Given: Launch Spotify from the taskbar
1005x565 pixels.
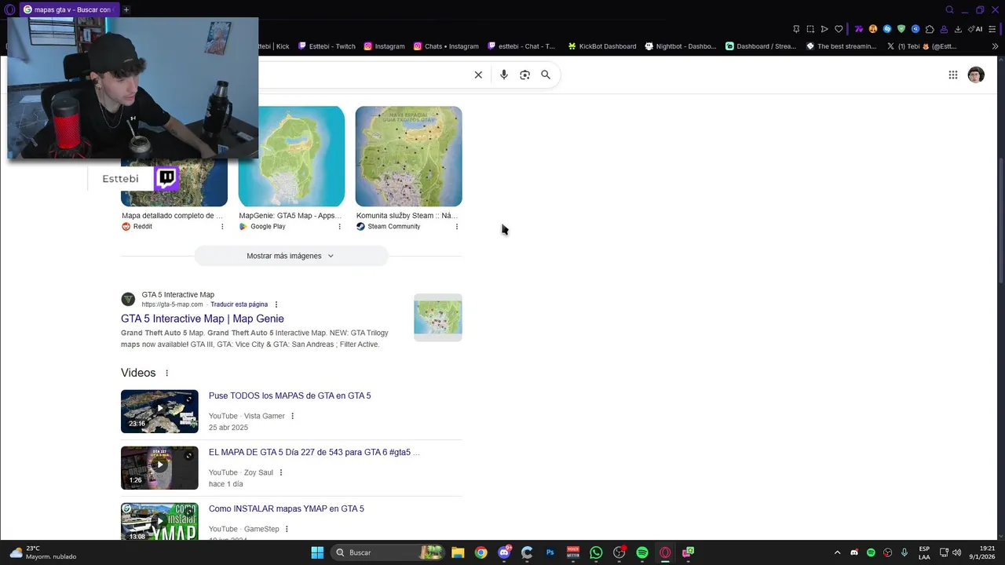Looking at the screenshot, I should coord(642,552).
